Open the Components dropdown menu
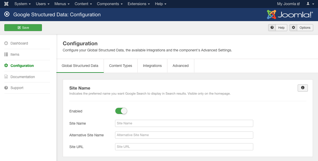The width and height of the screenshot is (318, 161). [x=110, y=4]
